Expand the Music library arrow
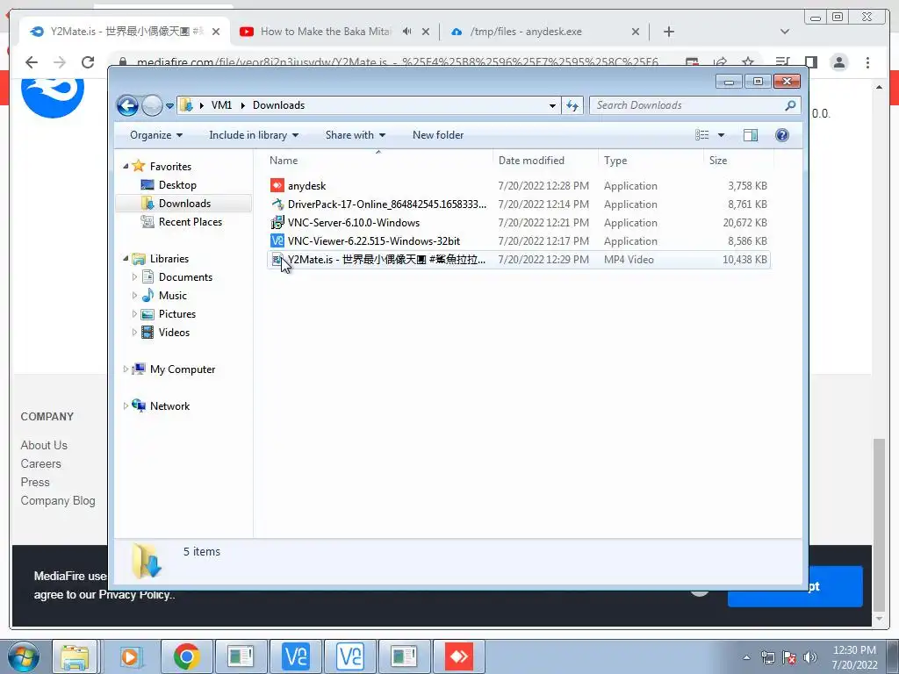The width and height of the screenshot is (899, 674). pos(134,296)
